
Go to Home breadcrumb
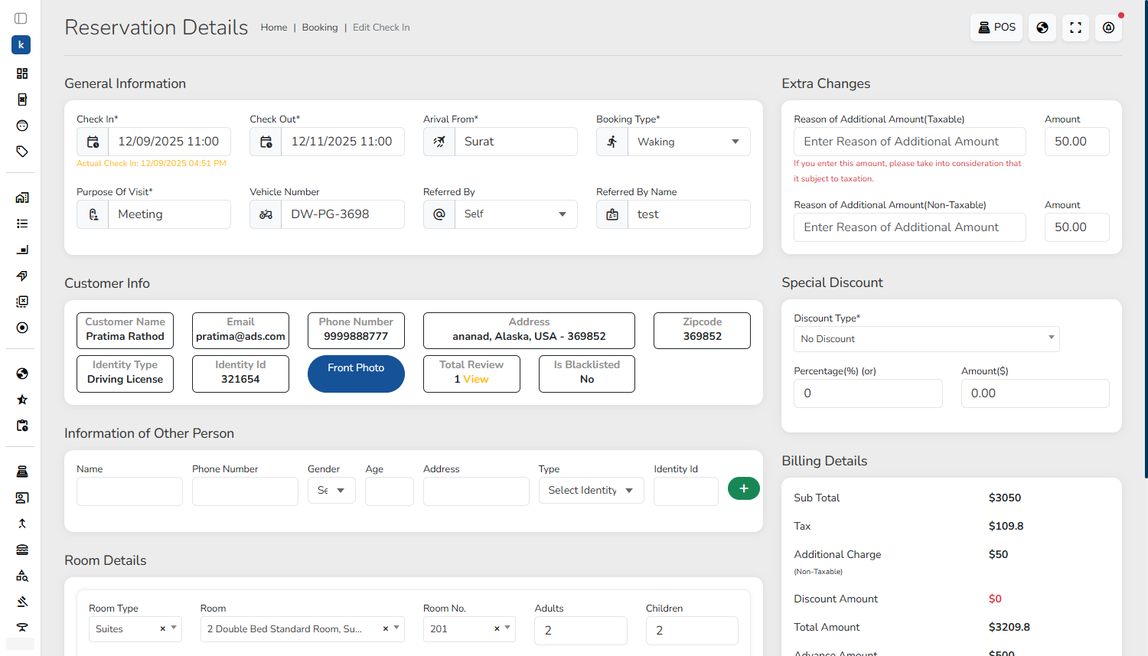pos(273,28)
